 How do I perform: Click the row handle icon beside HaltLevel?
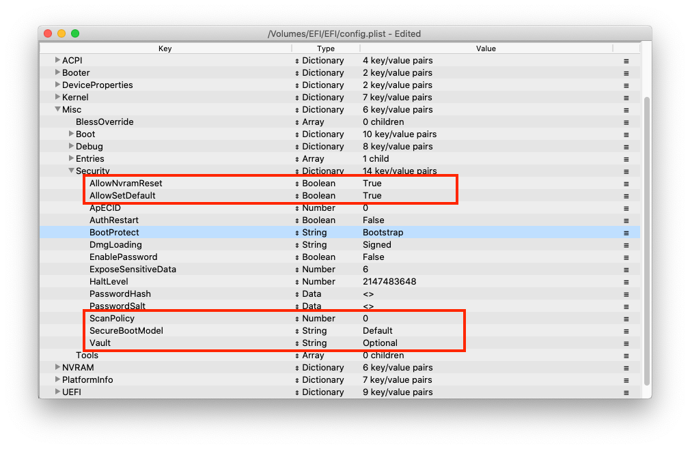click(626, 282)
